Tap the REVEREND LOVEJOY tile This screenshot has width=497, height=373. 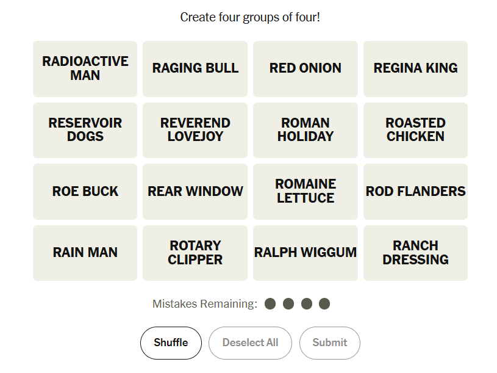[195, 130]
